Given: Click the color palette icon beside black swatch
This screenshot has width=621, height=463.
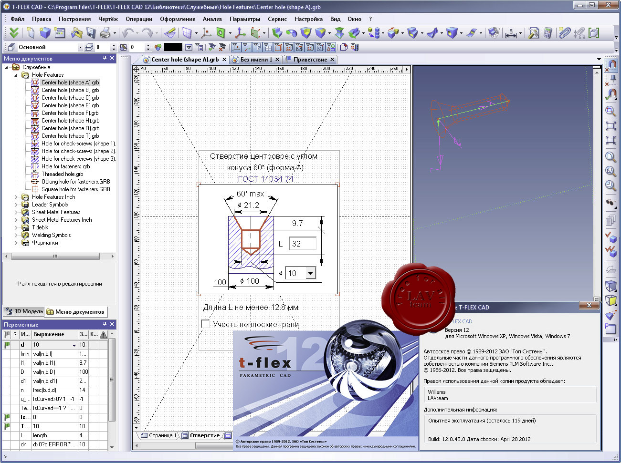Looking at the screenshot, I should click(x=158, y=47).
